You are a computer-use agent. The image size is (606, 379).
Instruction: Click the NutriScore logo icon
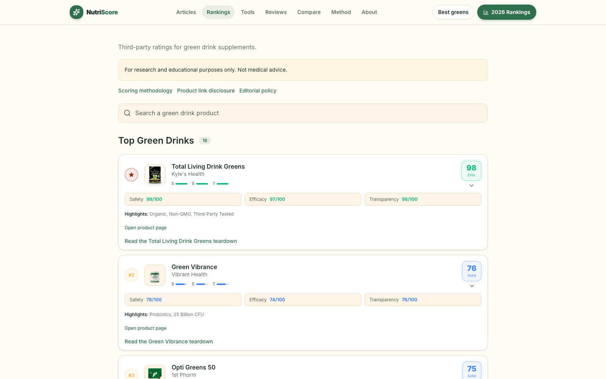click(x=77, y=12)
